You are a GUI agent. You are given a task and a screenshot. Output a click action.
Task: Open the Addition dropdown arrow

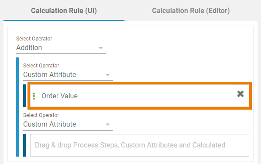(x=101, y=48)
